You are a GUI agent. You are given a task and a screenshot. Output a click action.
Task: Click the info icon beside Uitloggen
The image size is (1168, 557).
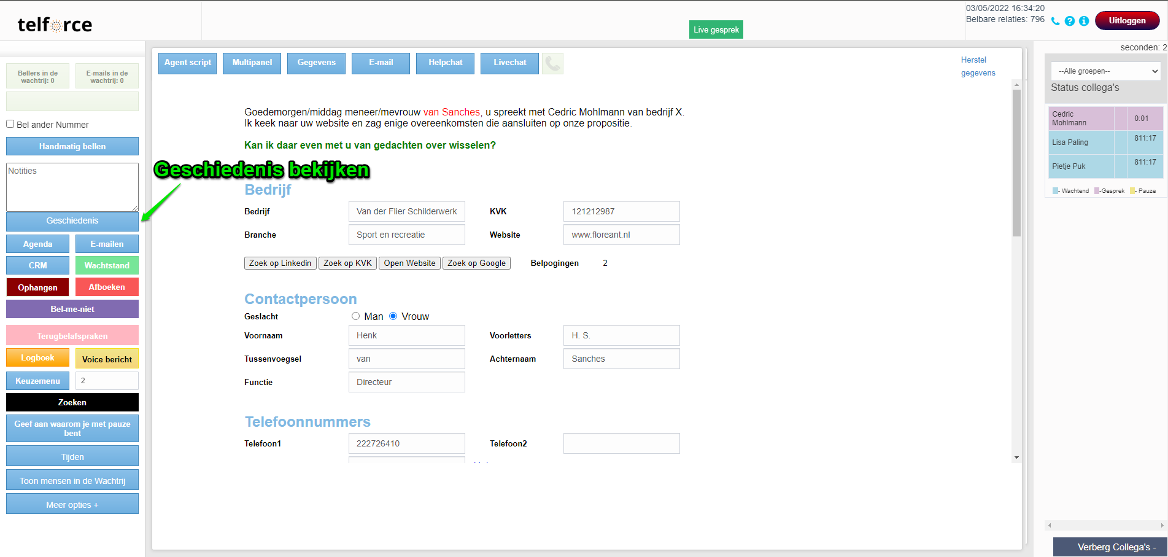click(x=1084, y=21)
